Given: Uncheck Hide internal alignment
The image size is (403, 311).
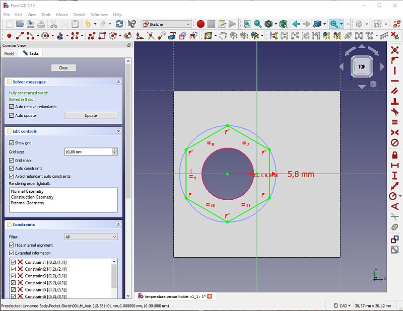Looking at the screenshot, I should point(11,245).
